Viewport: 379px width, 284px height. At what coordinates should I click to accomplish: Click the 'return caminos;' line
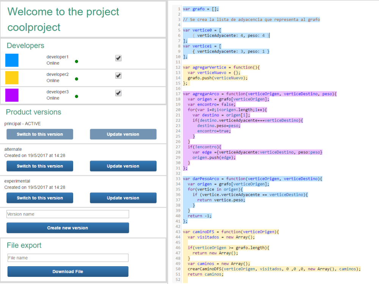coord(205,274)
